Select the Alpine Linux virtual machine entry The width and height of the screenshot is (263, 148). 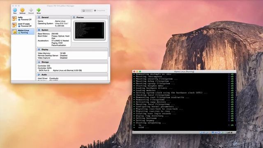point(23,31)
